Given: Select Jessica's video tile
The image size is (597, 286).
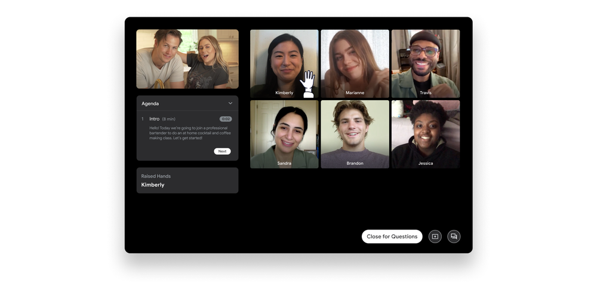Looking at the screenshot, I should 426,133.
